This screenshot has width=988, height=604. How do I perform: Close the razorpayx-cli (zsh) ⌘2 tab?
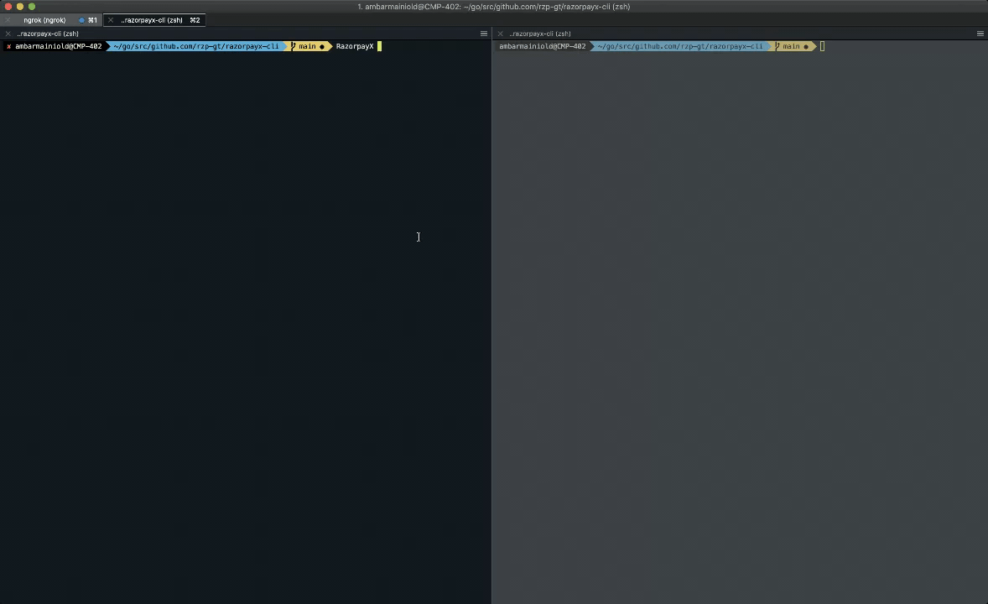coord(111,20)
